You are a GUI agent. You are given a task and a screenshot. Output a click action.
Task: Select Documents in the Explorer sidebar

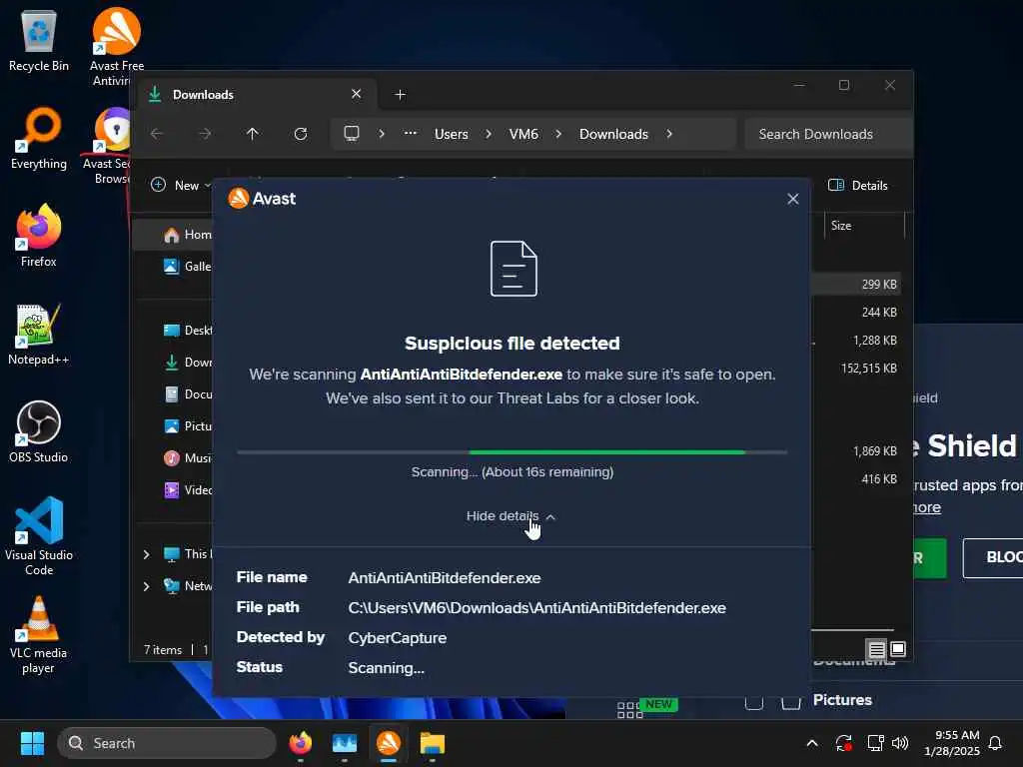click(x=188, y=393)
